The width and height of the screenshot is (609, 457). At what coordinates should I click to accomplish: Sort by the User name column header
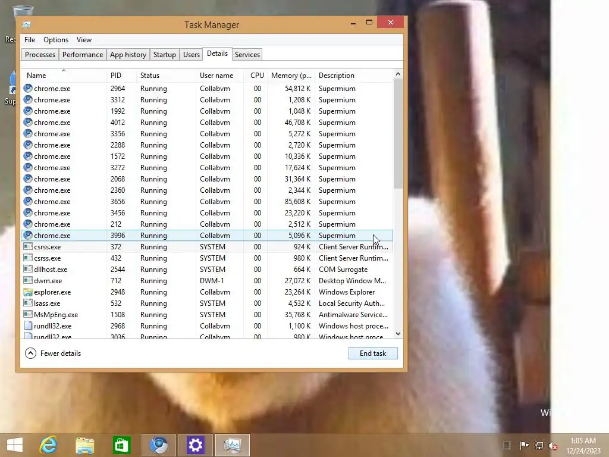[x=219, y=76]
